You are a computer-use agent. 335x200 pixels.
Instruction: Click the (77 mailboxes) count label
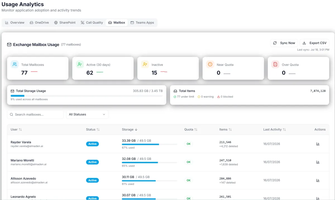[71, 45]
